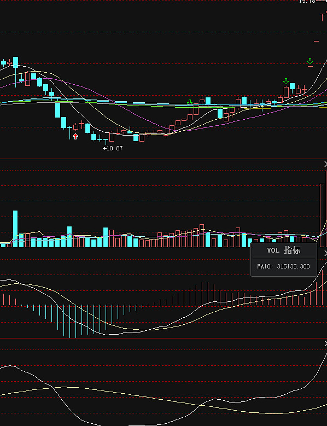Screen dimensions: 327x426
Task: Select the tall red volume bar at far right
Action: point(322,215)
